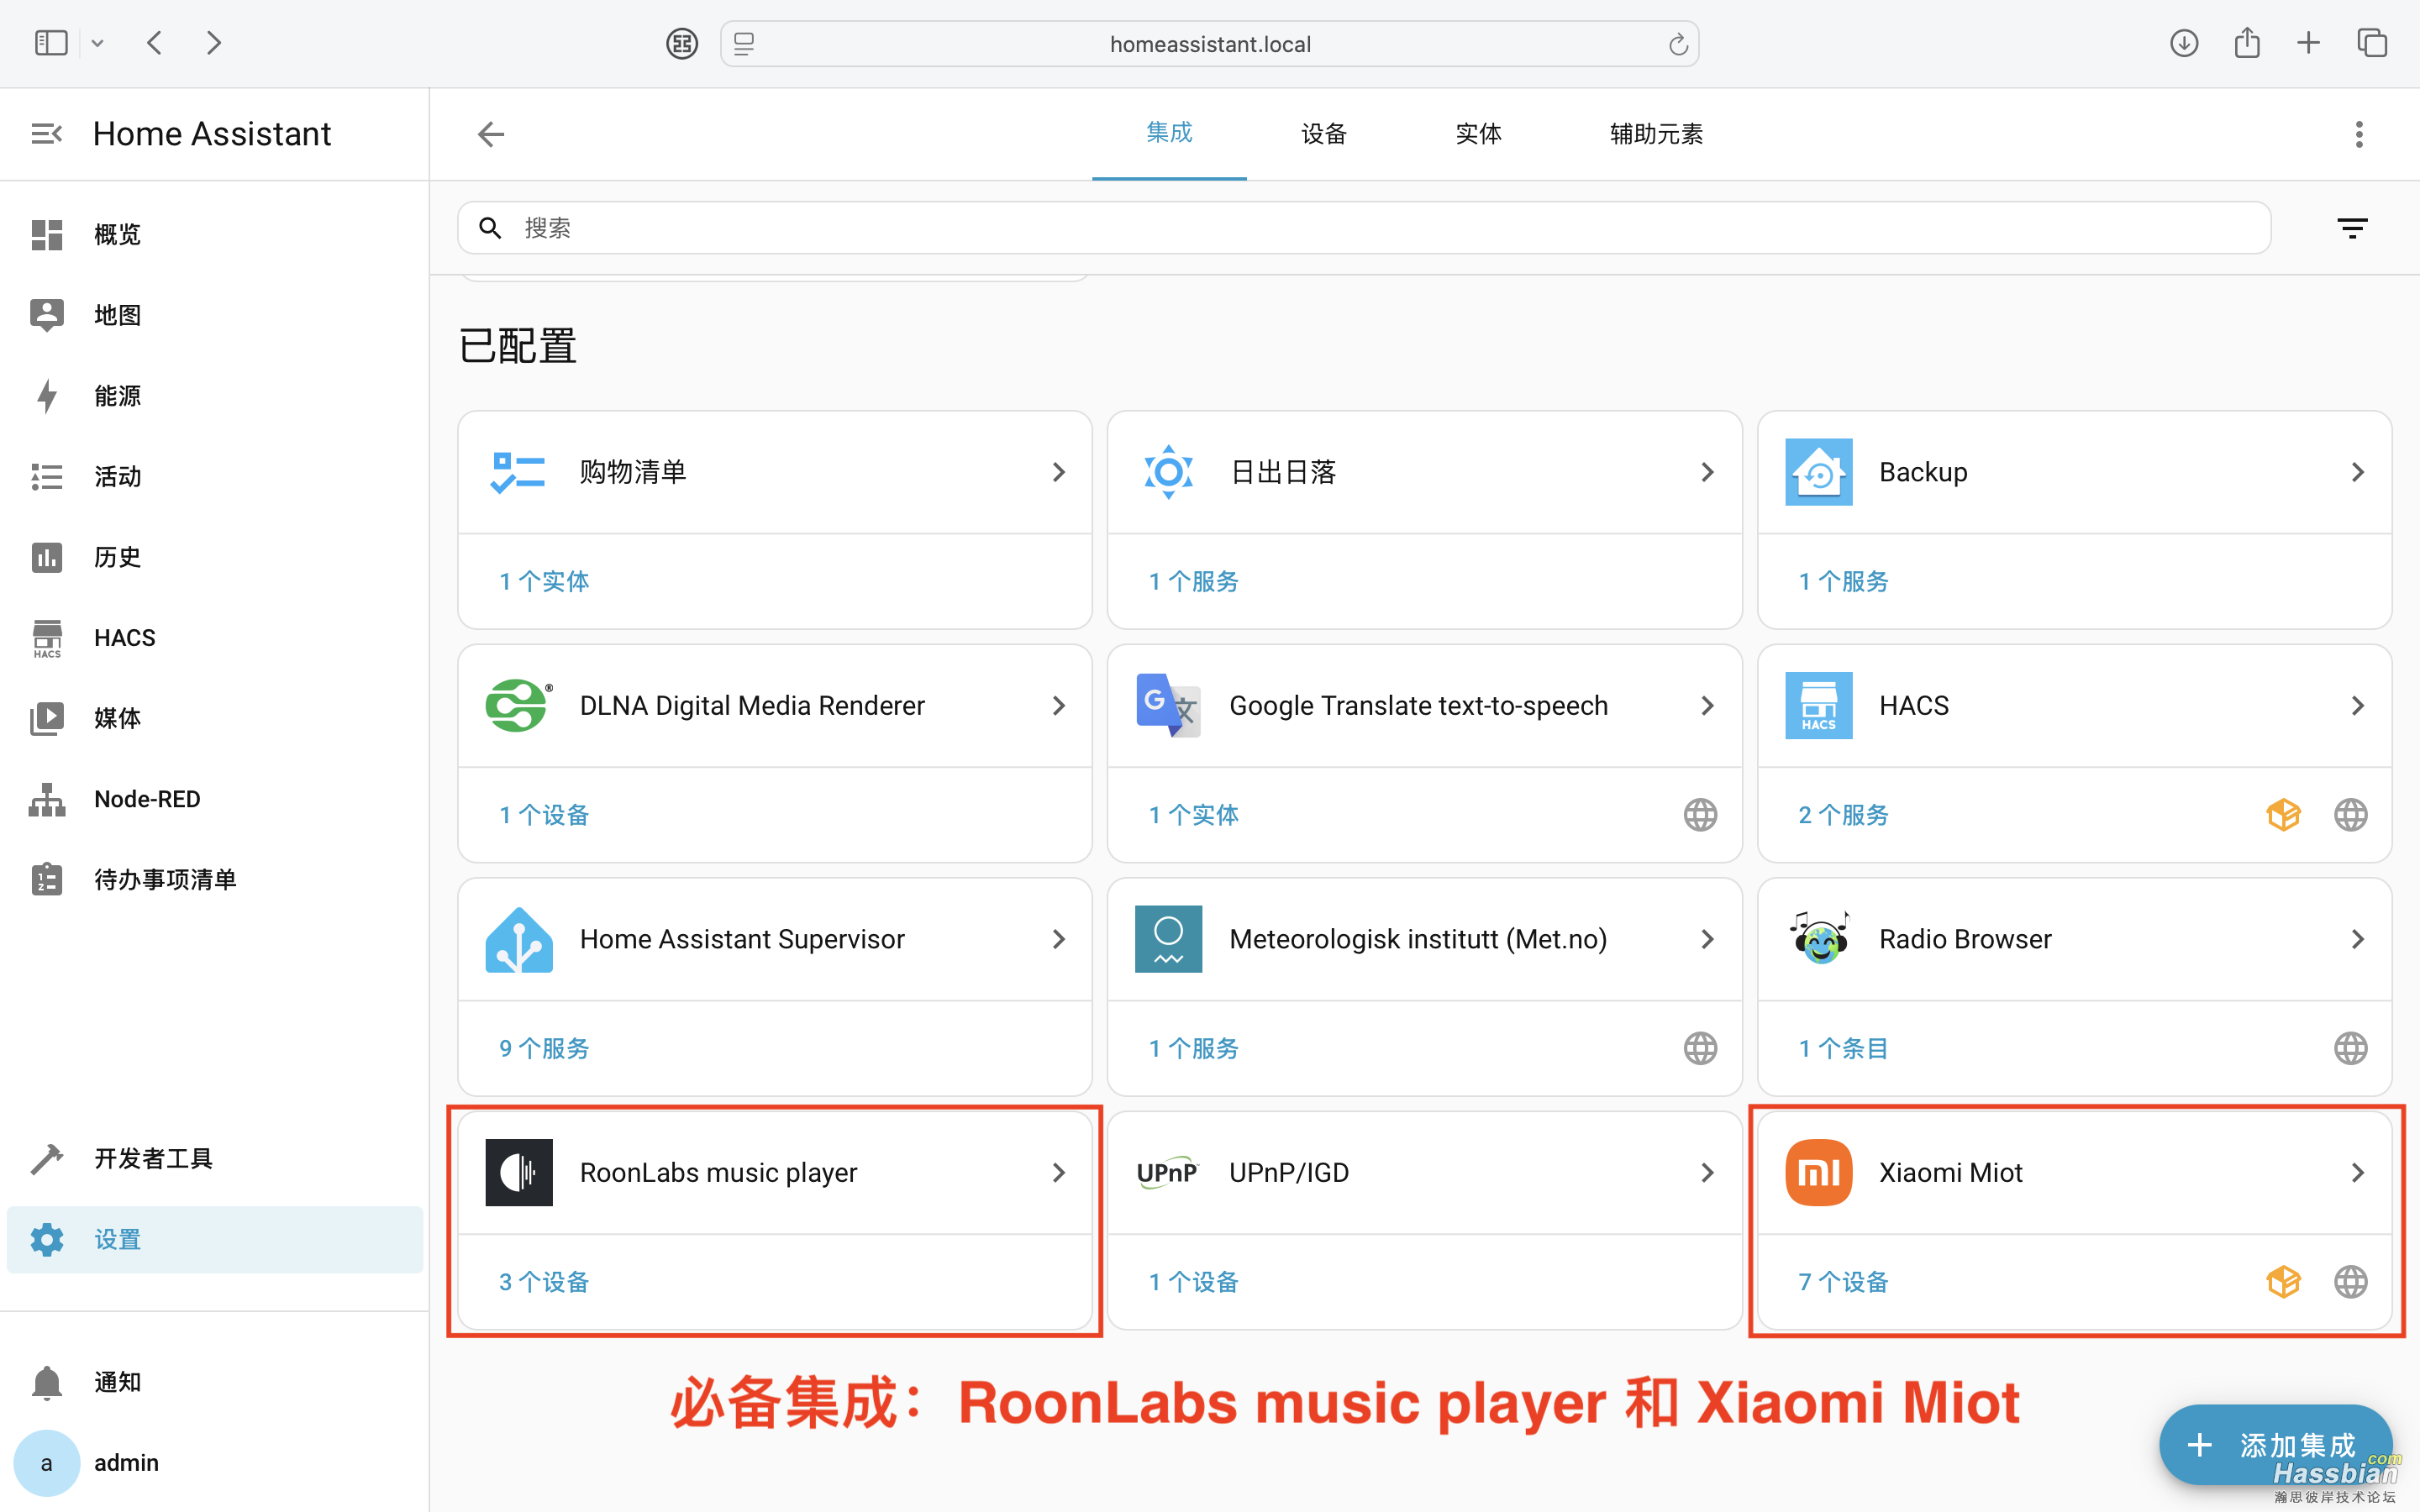Select the 媒体 sidebar icon

tap(46, 718)
